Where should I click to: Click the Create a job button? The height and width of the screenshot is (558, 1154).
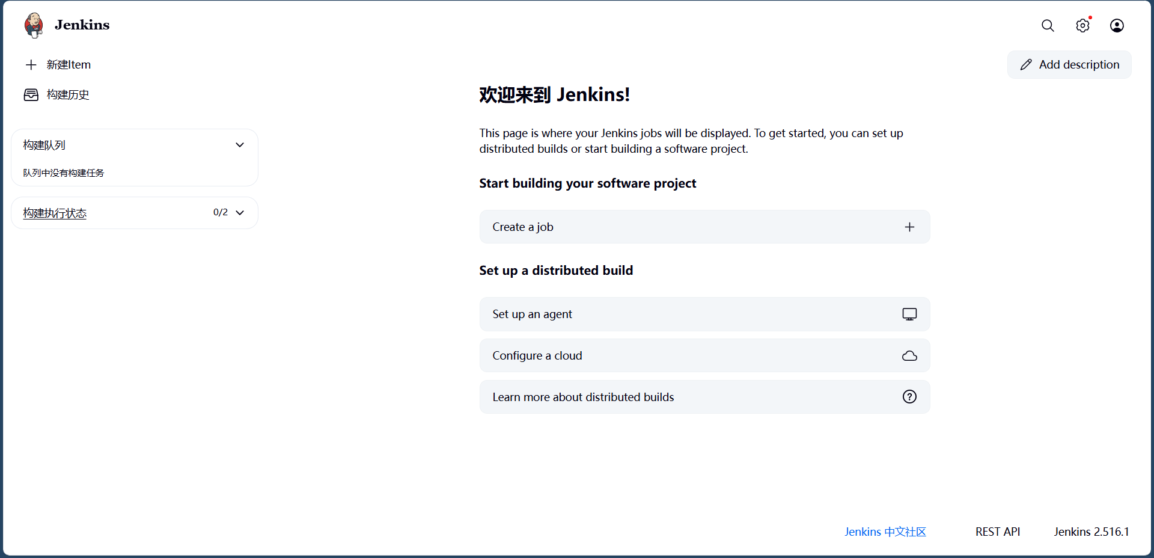(x=704, y=227)
